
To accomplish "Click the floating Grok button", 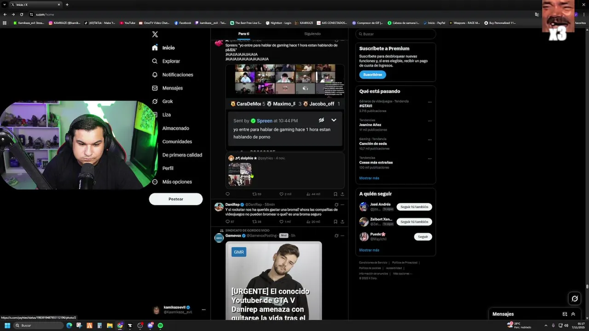I will click(x=574, y=299).
